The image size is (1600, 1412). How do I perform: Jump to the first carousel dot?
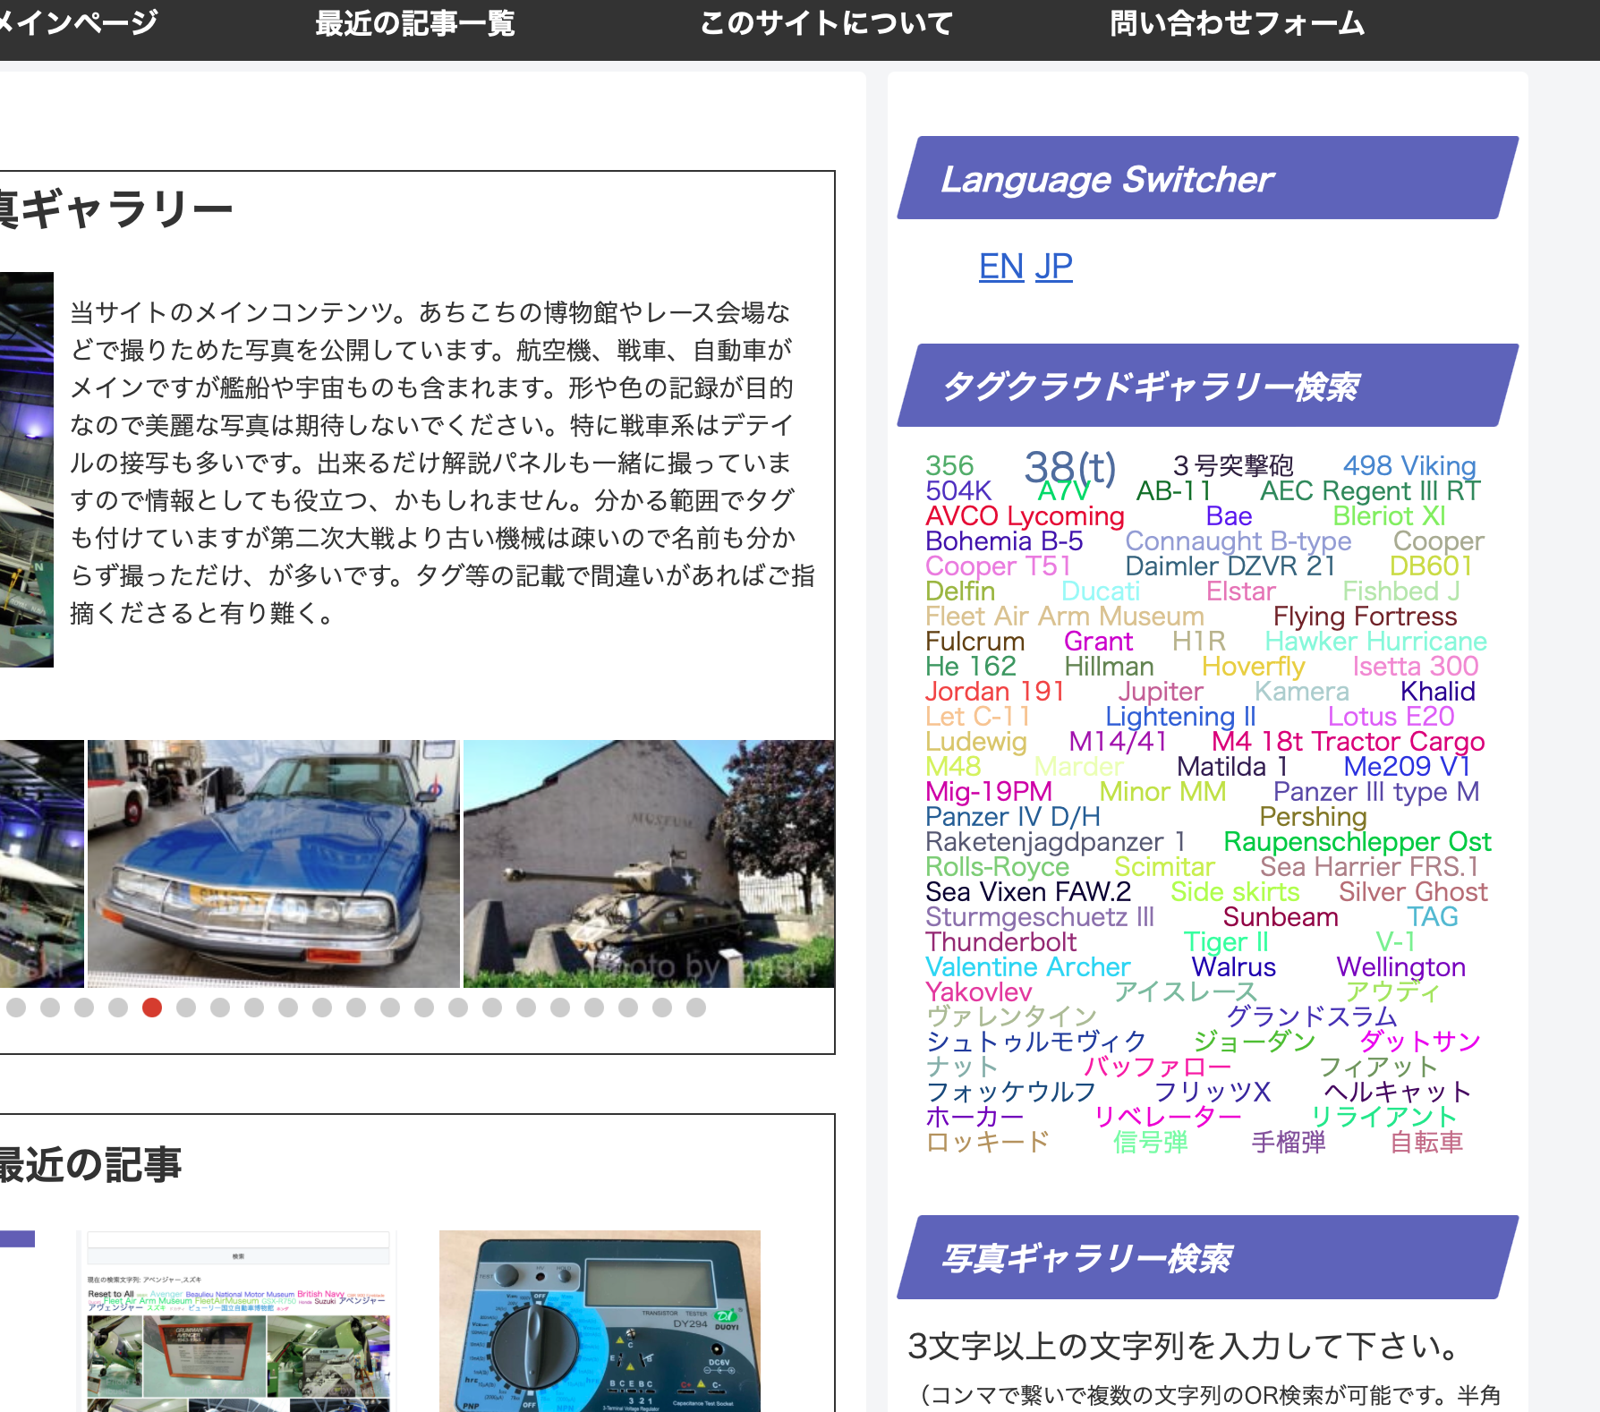pos(16,1008)
